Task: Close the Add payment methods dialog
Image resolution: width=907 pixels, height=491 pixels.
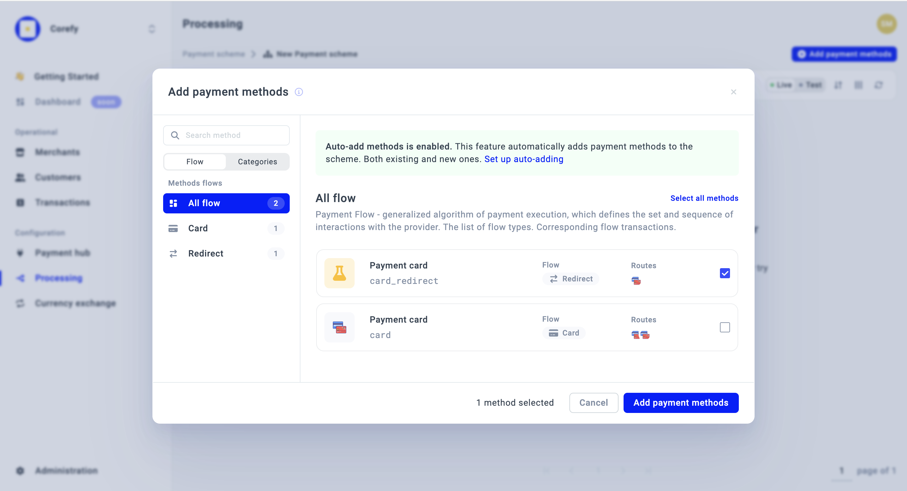Action: pos(733,92)
